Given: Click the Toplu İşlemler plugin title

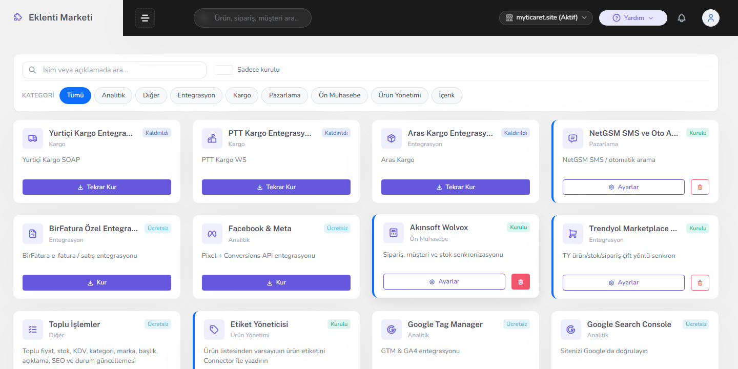Looking at the screenshot, I should (75, 324).
